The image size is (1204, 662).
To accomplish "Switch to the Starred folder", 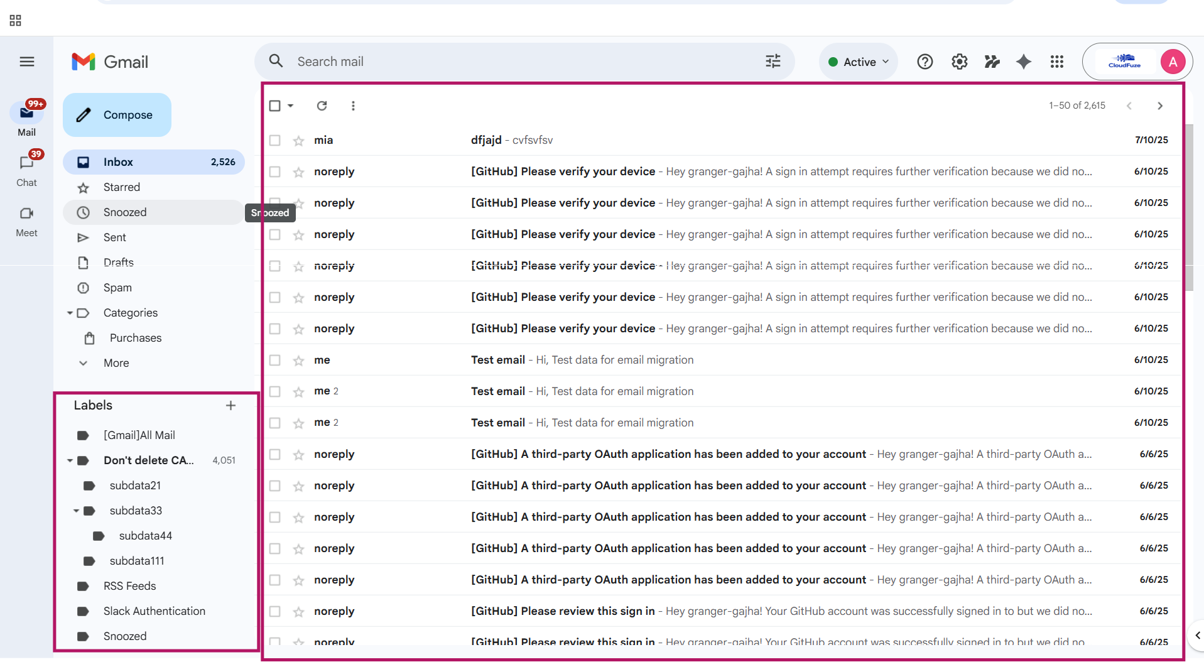I will (121, 187).
